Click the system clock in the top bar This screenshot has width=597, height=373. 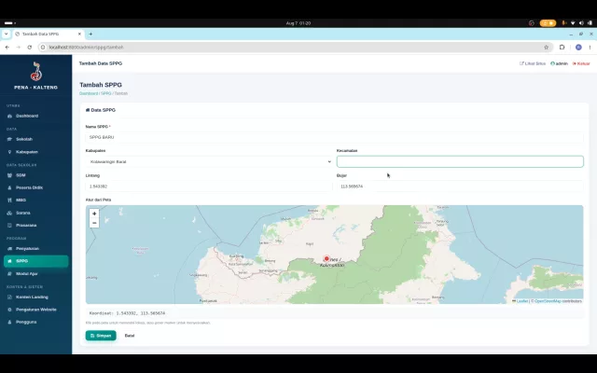click(298, 23)
